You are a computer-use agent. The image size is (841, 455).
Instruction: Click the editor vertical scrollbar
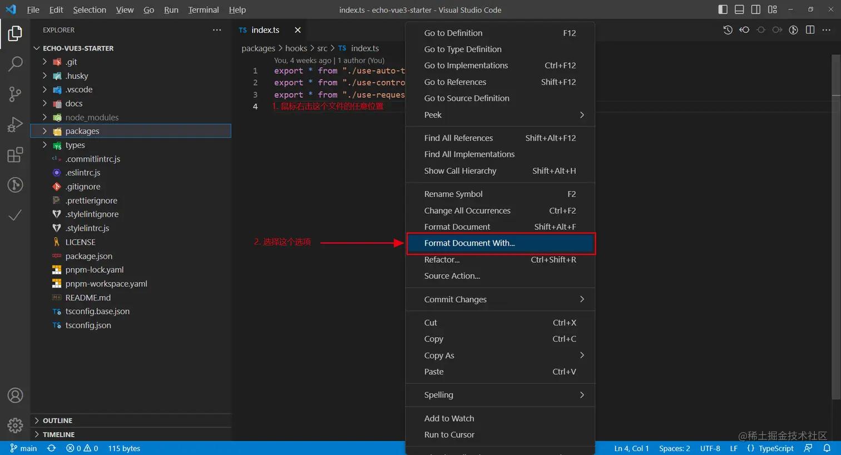point(836,227)
